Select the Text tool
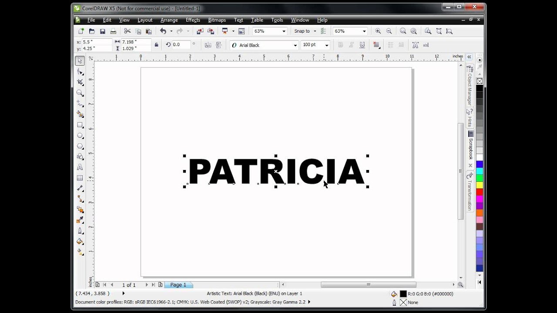The image size is (557, 313). pos(80,167)
